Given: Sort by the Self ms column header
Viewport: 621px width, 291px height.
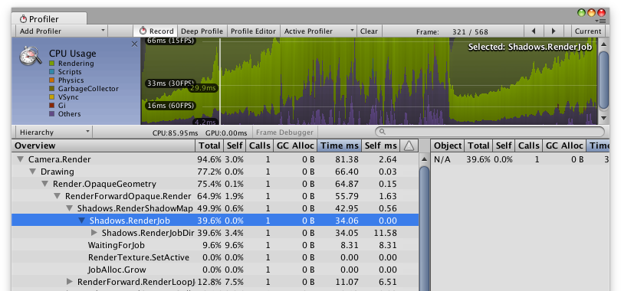Looking at the screenshot, I should click(380, 146).
